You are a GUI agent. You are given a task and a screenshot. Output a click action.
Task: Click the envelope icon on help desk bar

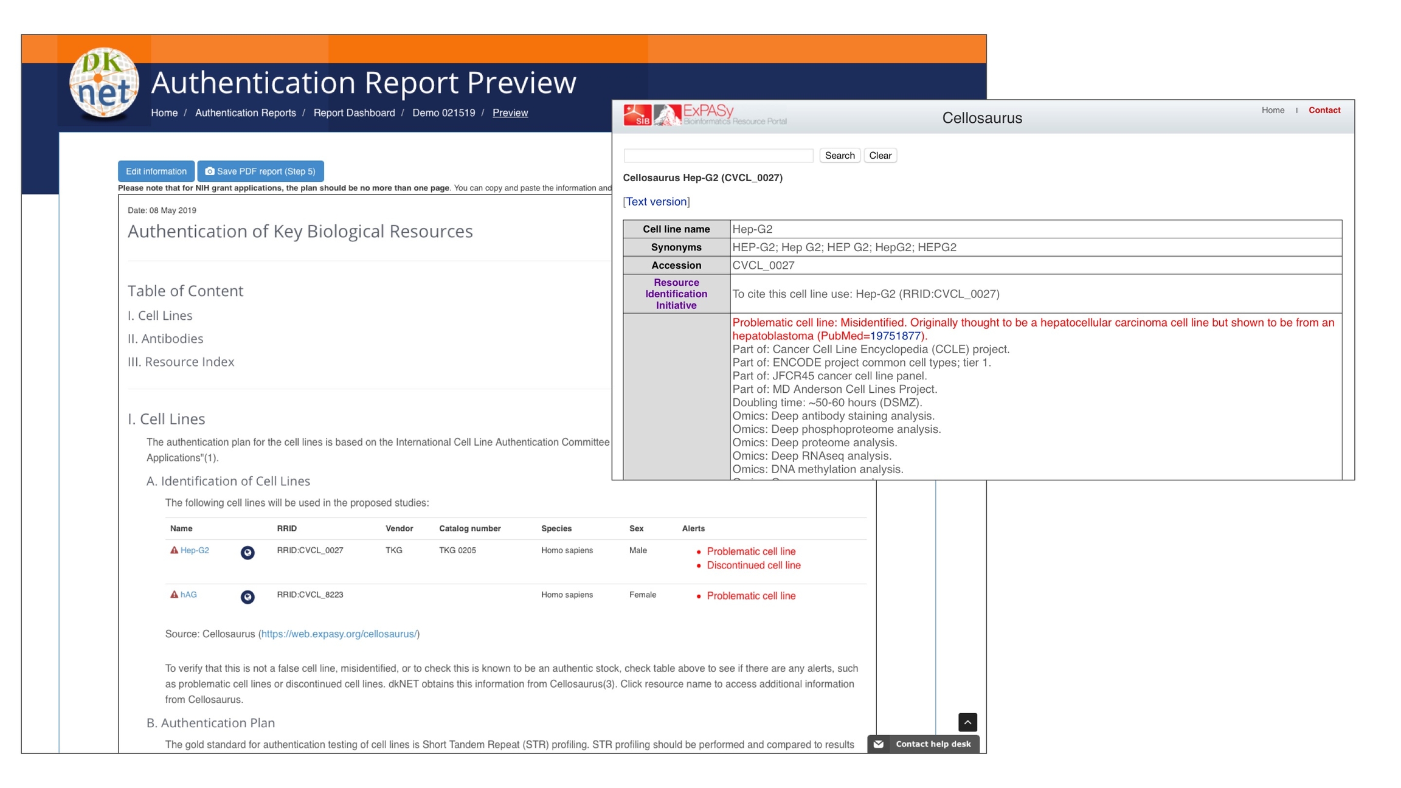tap(878, 744)
